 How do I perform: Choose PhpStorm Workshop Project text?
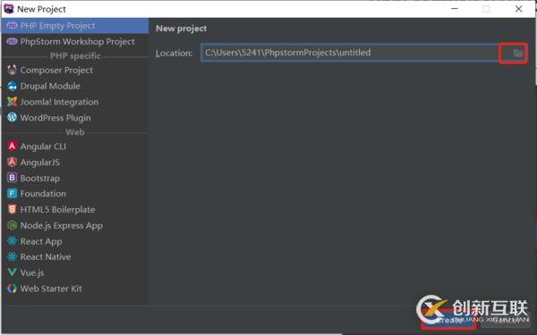77,41
